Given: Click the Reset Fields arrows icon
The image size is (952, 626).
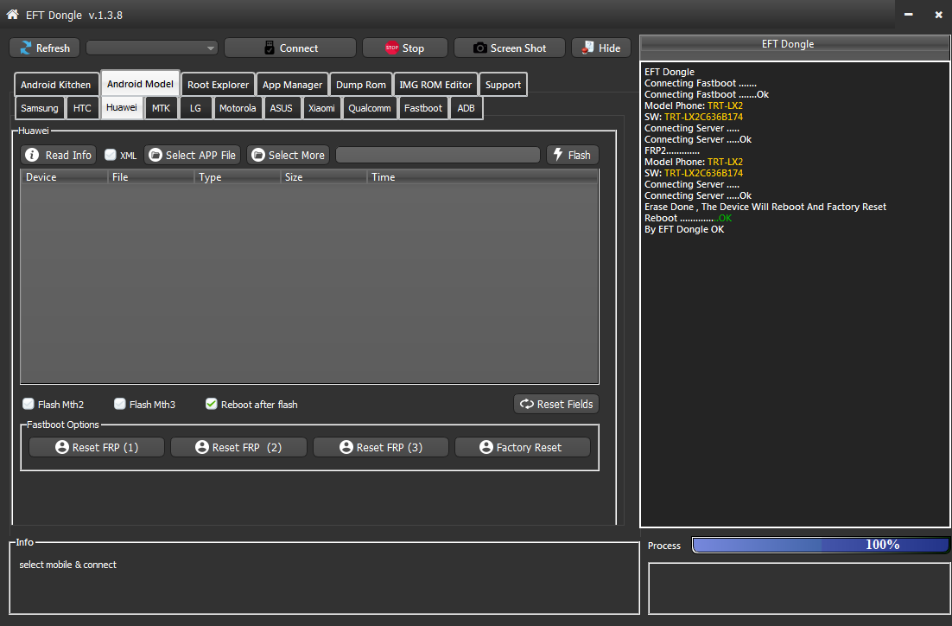Looking at the screenshot, I should pos(526,404).
